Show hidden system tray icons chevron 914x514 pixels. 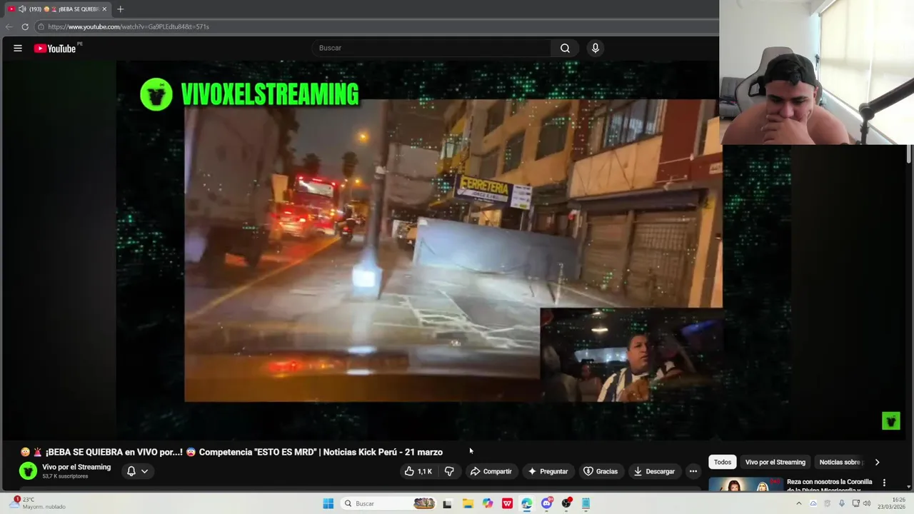pos(798,503)
